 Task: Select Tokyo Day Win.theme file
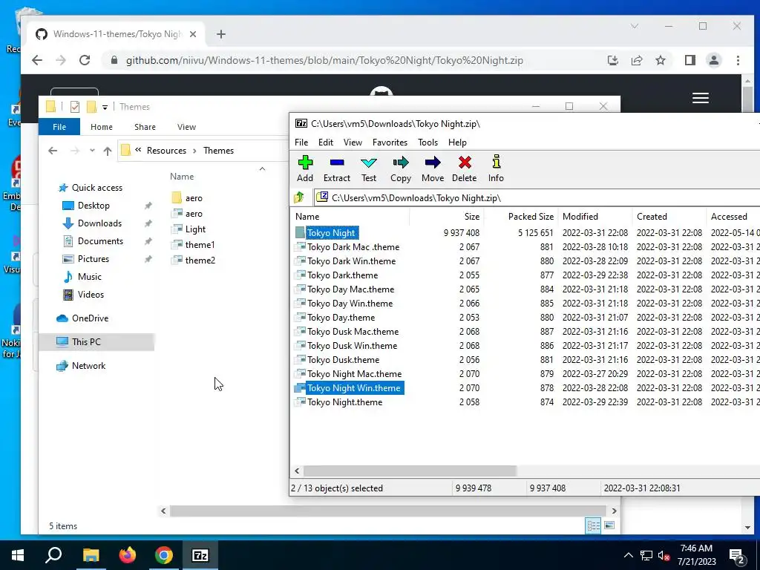[350, 304]
